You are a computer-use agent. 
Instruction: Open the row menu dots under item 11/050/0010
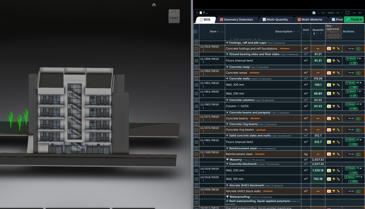coord(203,62)
